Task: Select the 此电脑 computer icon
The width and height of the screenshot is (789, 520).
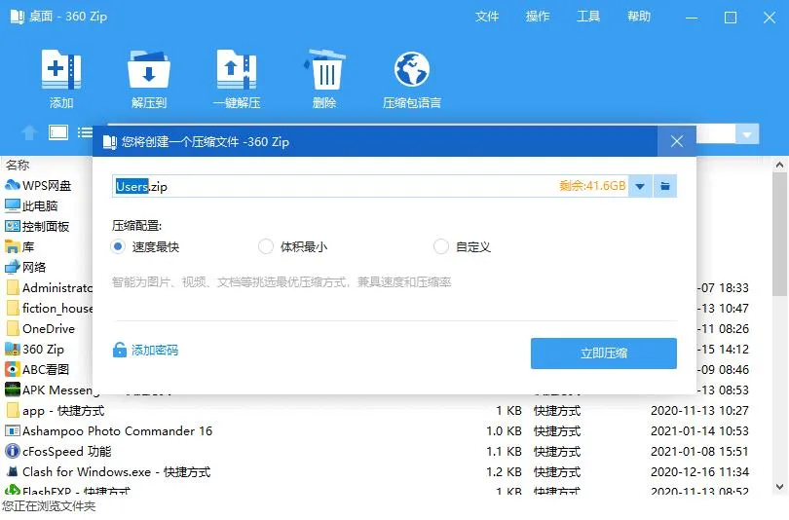Action: pos(12,205)
